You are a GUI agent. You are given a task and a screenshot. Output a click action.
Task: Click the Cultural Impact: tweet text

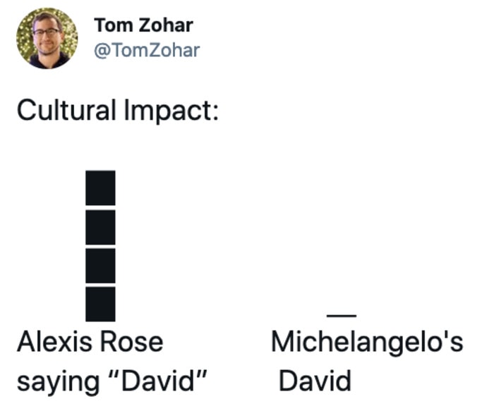click(118, 111)
